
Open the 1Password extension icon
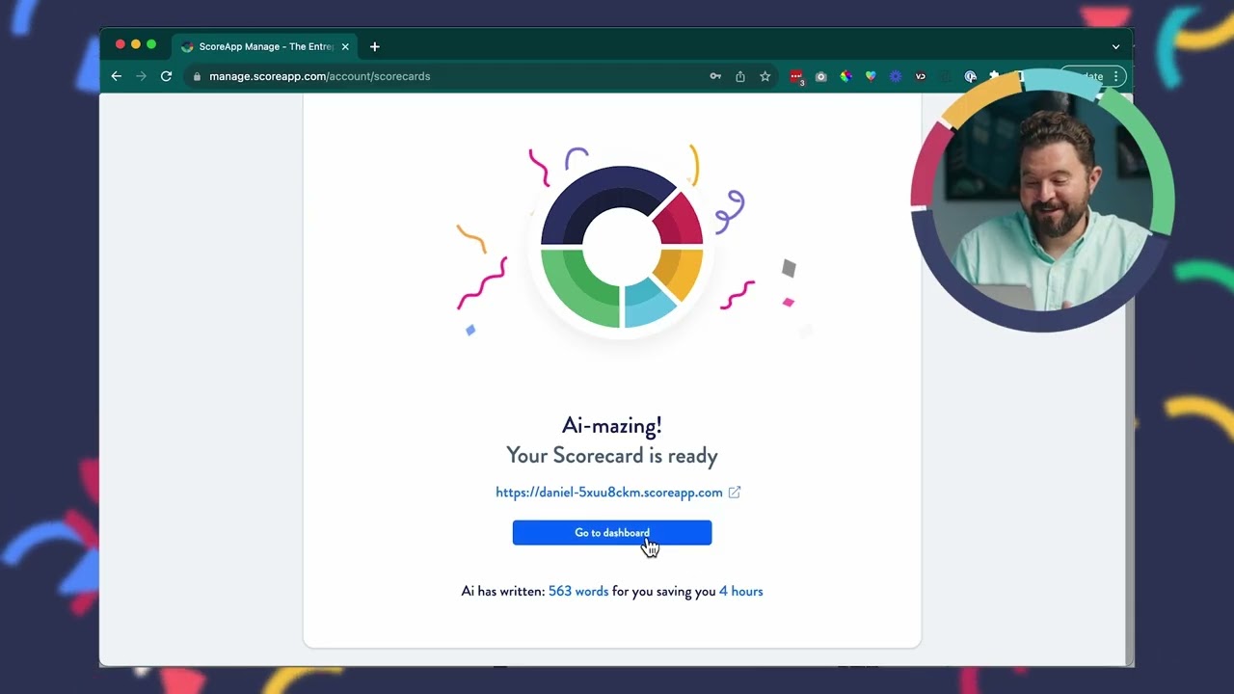click(971, 76)
